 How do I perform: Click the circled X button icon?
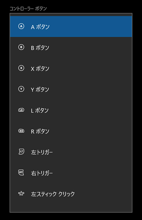[21, 68]
